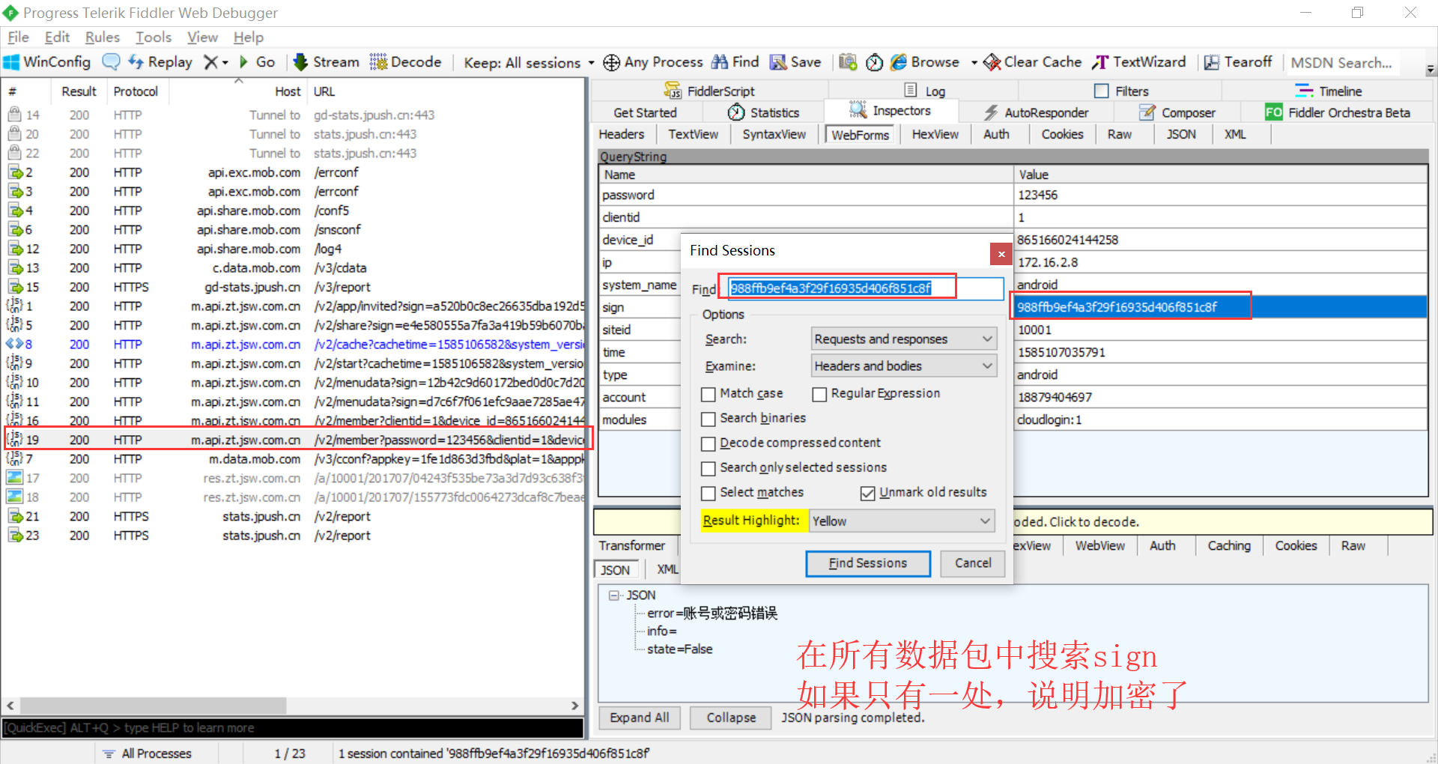Open the Composer tab
Viewport: 1438px width, 764px height.
1177,112
